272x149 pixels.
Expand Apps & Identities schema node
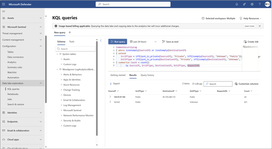[x=61, y=80]
